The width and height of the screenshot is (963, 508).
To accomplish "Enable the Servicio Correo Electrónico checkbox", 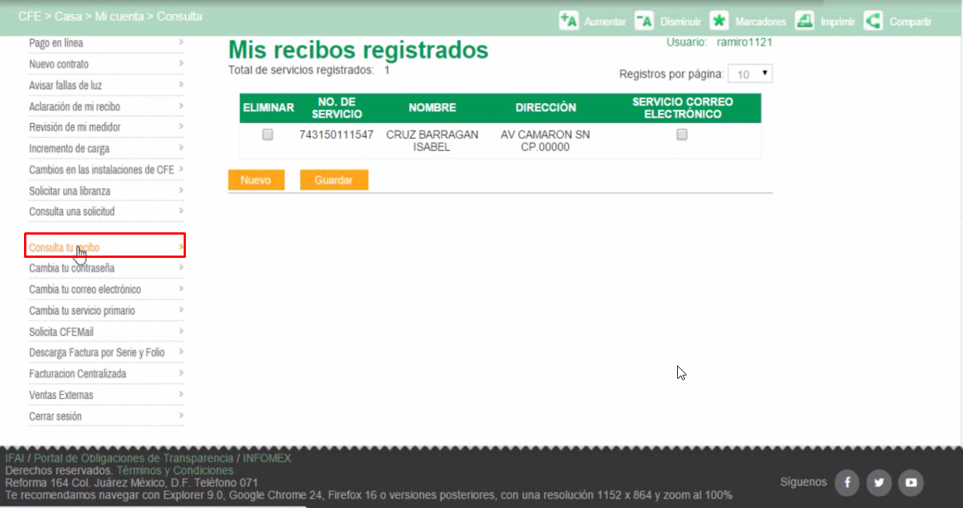I will coord(682,134).
